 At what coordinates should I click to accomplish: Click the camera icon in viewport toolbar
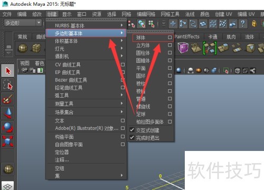25,71
